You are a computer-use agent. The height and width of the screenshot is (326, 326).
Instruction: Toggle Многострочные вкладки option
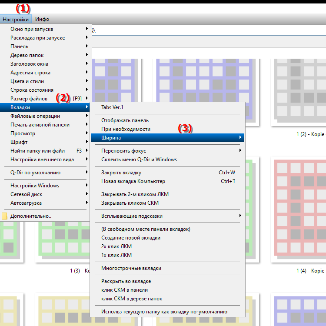pyautogui.click(x=168, y=269)
